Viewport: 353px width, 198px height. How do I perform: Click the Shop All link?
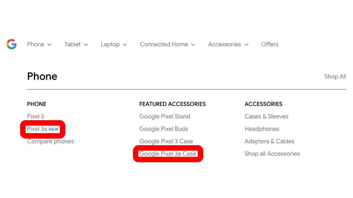(x=335, y=76)
